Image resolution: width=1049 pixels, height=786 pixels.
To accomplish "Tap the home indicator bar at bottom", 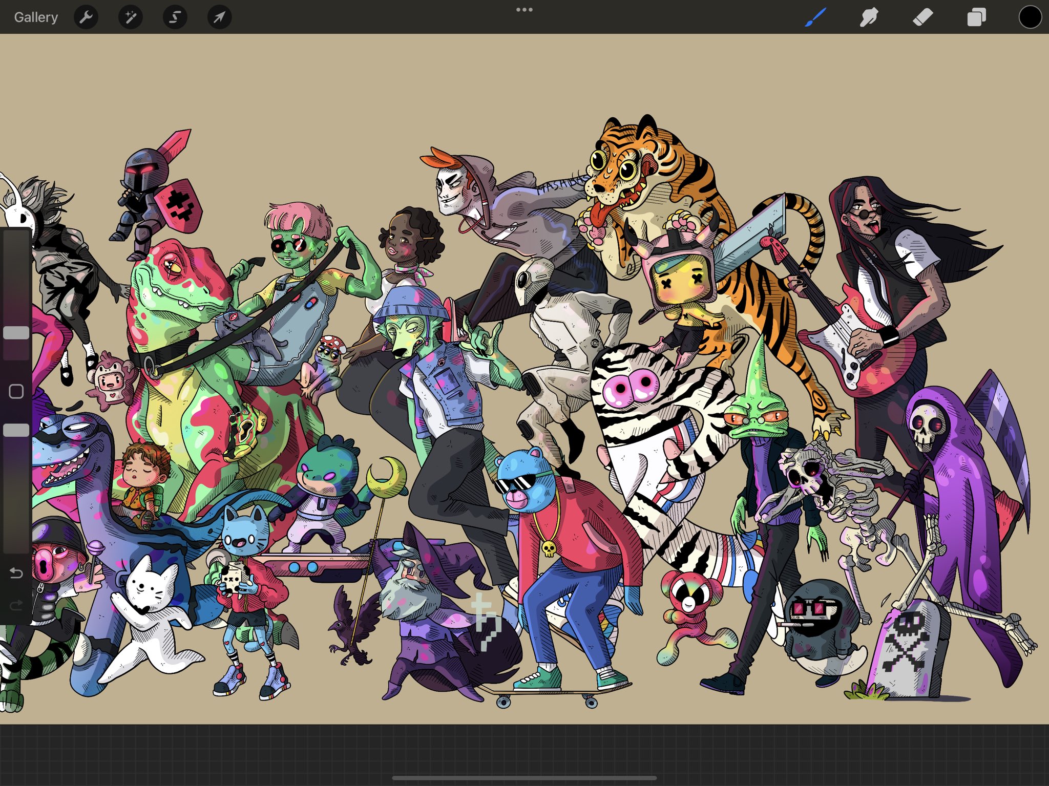I will click(524, 778).
